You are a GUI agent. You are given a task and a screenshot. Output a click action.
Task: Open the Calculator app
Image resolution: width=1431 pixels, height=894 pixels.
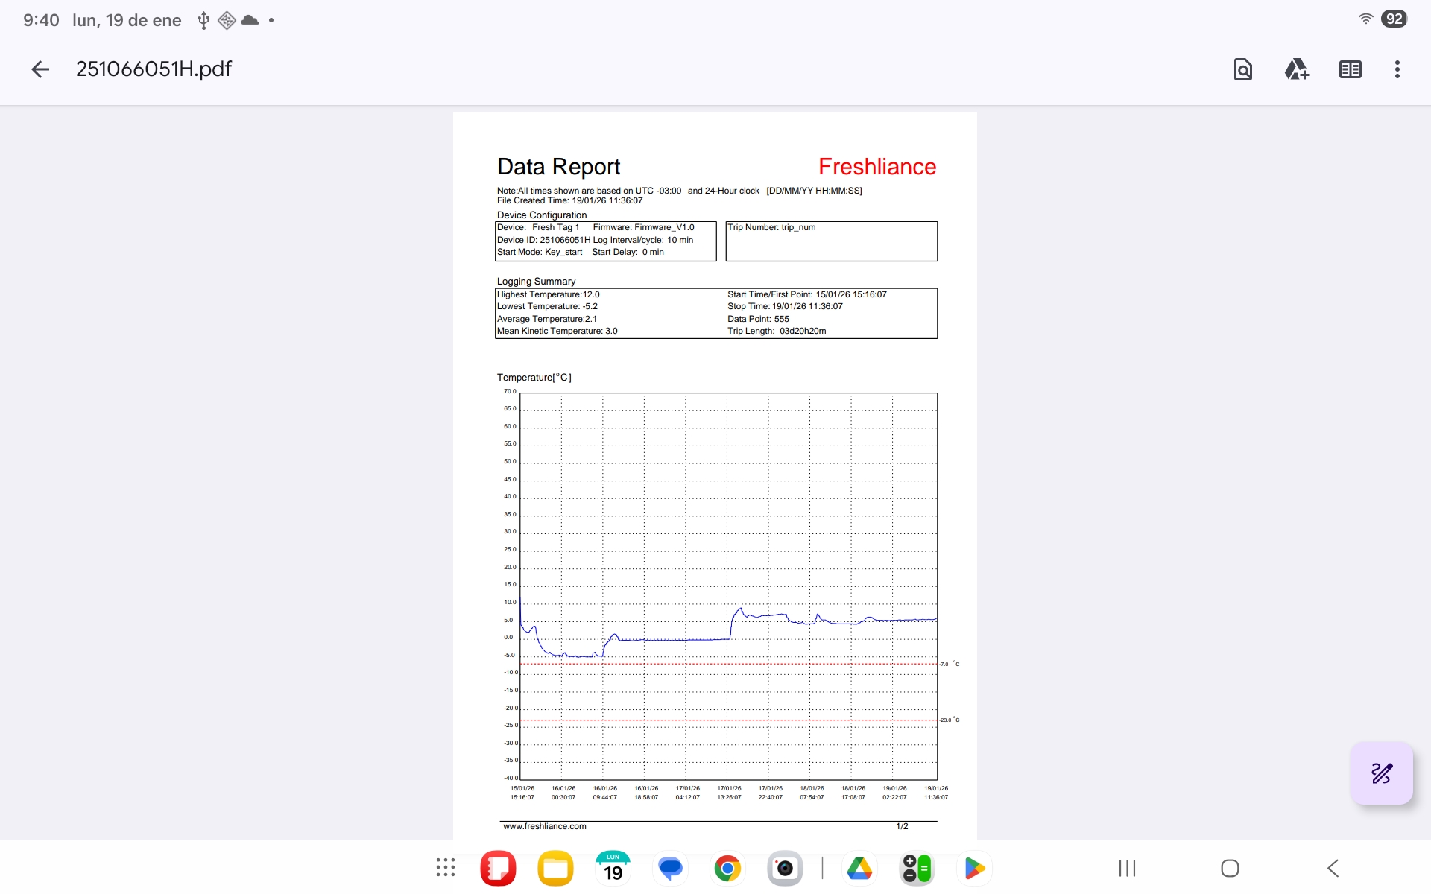917,868
